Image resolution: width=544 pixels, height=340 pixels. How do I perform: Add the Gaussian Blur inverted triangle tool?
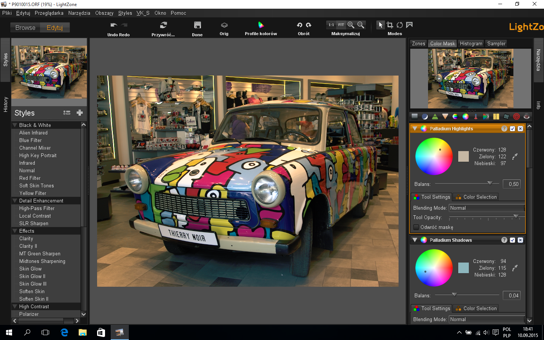pyautogui.click(x=445, y=116)
